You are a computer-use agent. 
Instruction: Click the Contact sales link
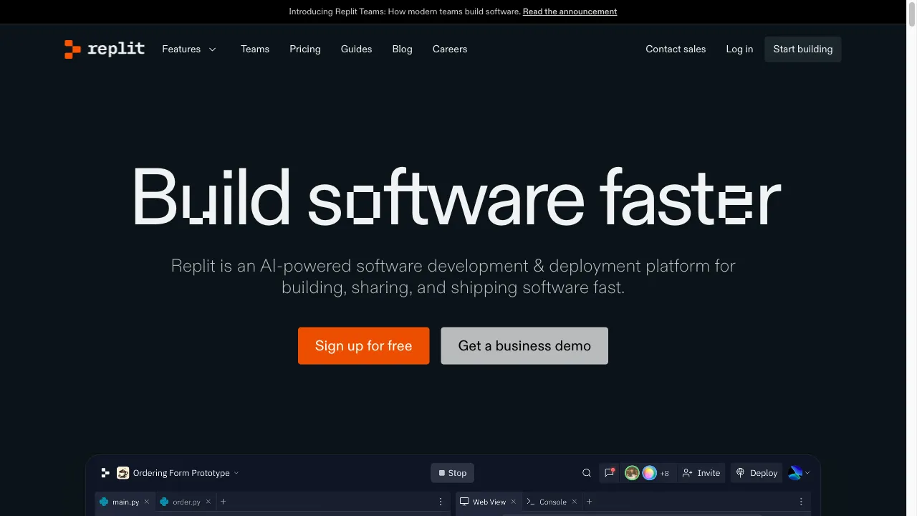click(x=676, y=49)
